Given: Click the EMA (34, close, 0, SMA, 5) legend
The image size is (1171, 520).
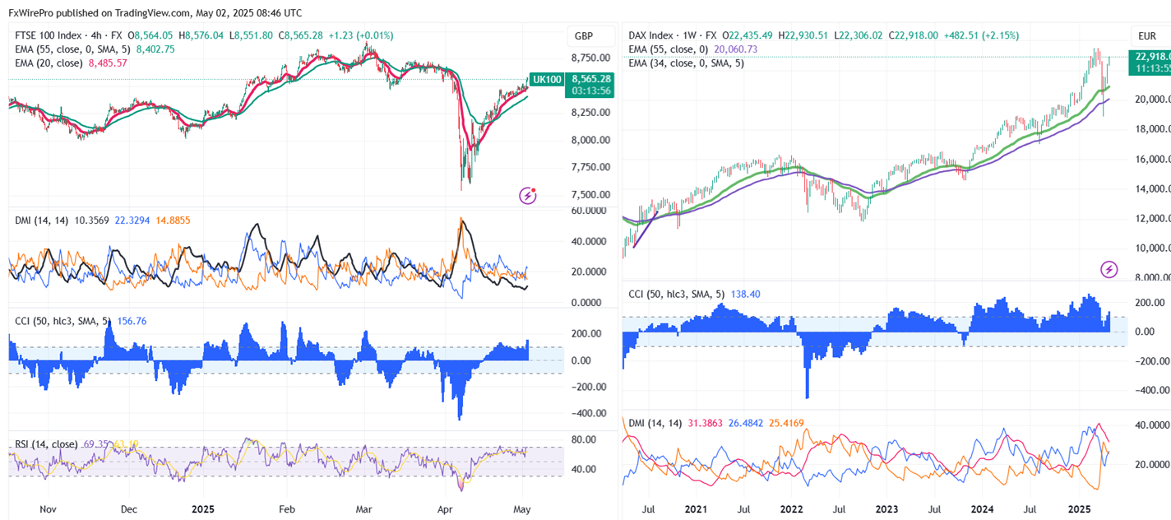Looking at the screenshot, I should click(x=686, y=63).
